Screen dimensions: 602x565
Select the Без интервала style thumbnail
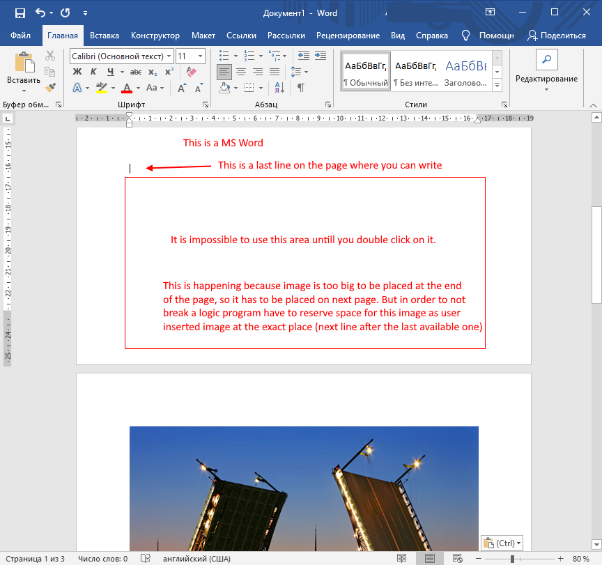point(415,72)
